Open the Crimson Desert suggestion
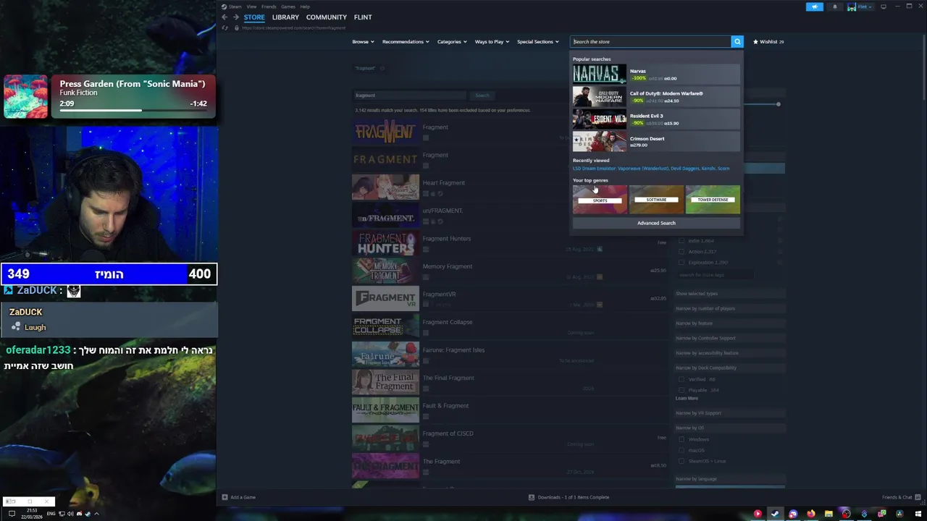This screenshot has width=927, height=521. 656,142
